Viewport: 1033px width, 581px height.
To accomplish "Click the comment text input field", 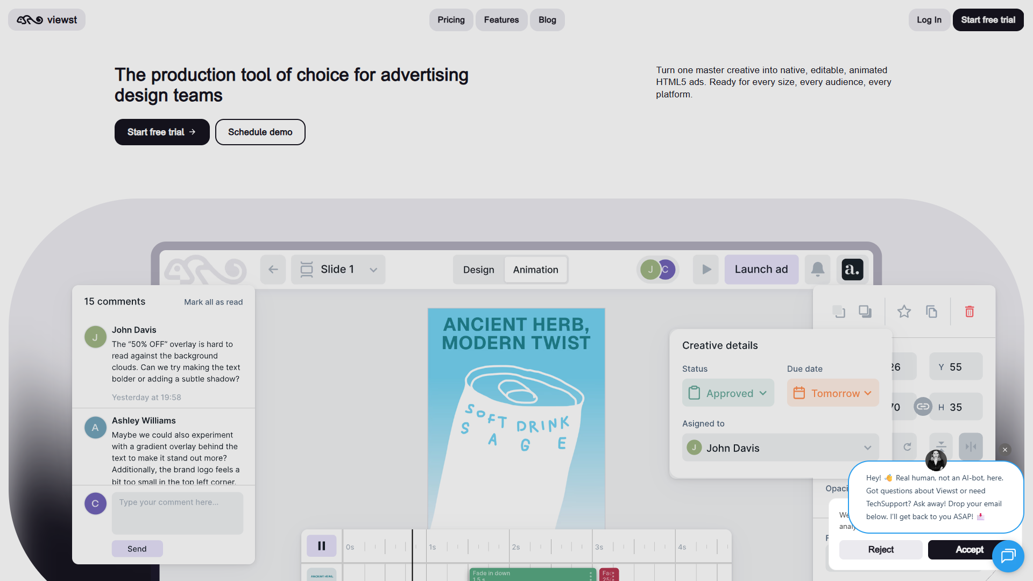I will click(x=178, y=513).
